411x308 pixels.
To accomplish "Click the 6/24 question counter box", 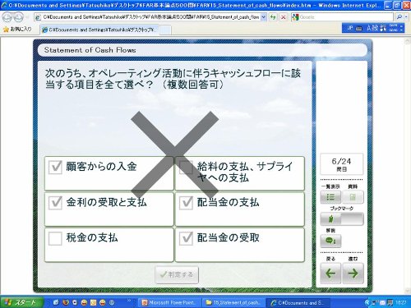I will [342, 164].
